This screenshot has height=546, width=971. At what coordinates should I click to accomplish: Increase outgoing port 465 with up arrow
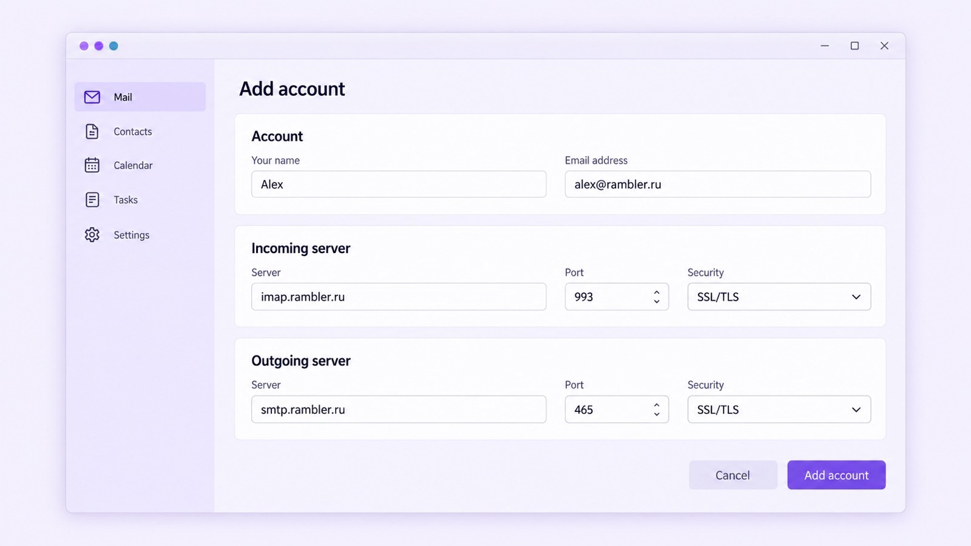(x=657, y=405)
